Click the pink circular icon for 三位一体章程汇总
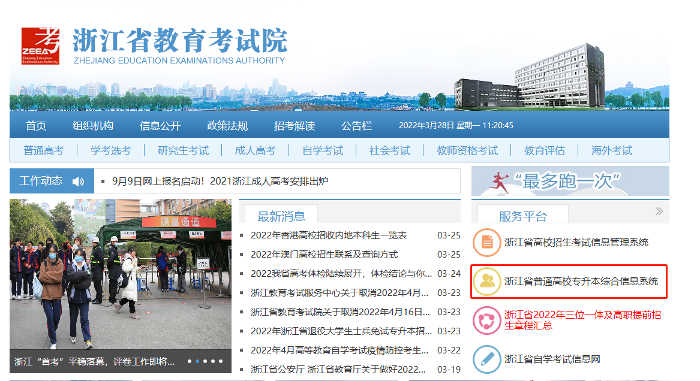 click(486, 320)
